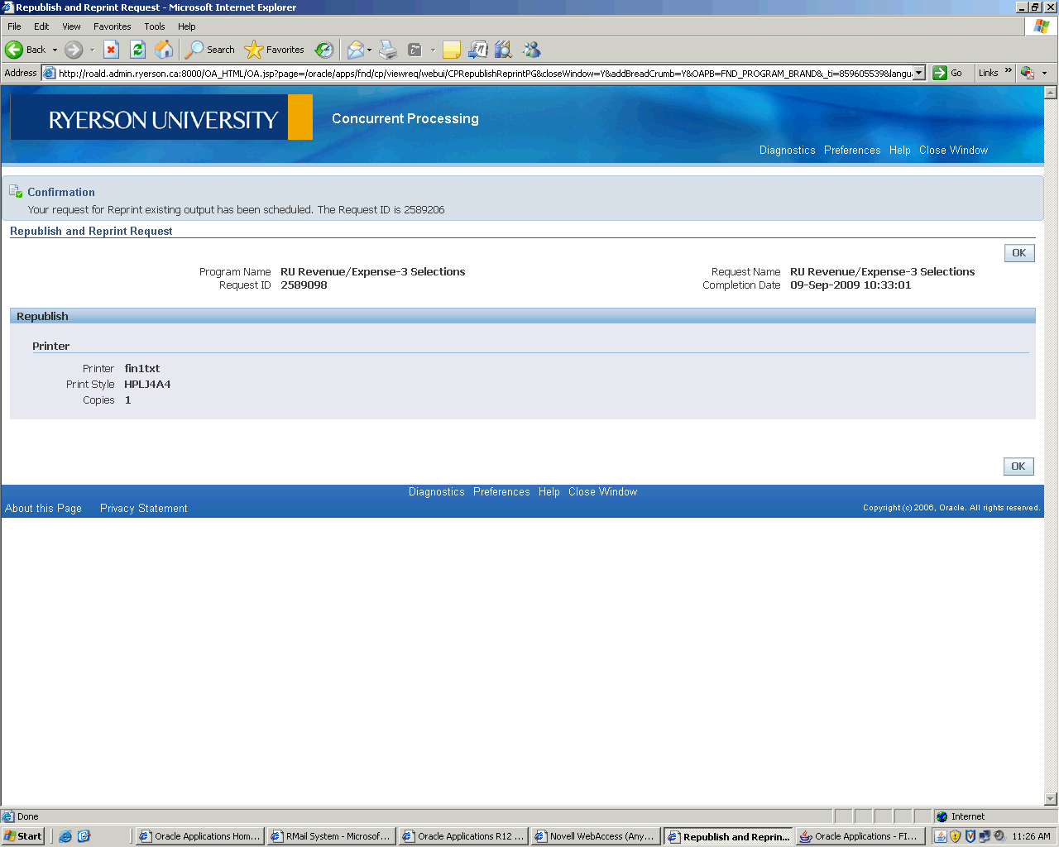Open the Search toolbar button

[x=210, y=50]
